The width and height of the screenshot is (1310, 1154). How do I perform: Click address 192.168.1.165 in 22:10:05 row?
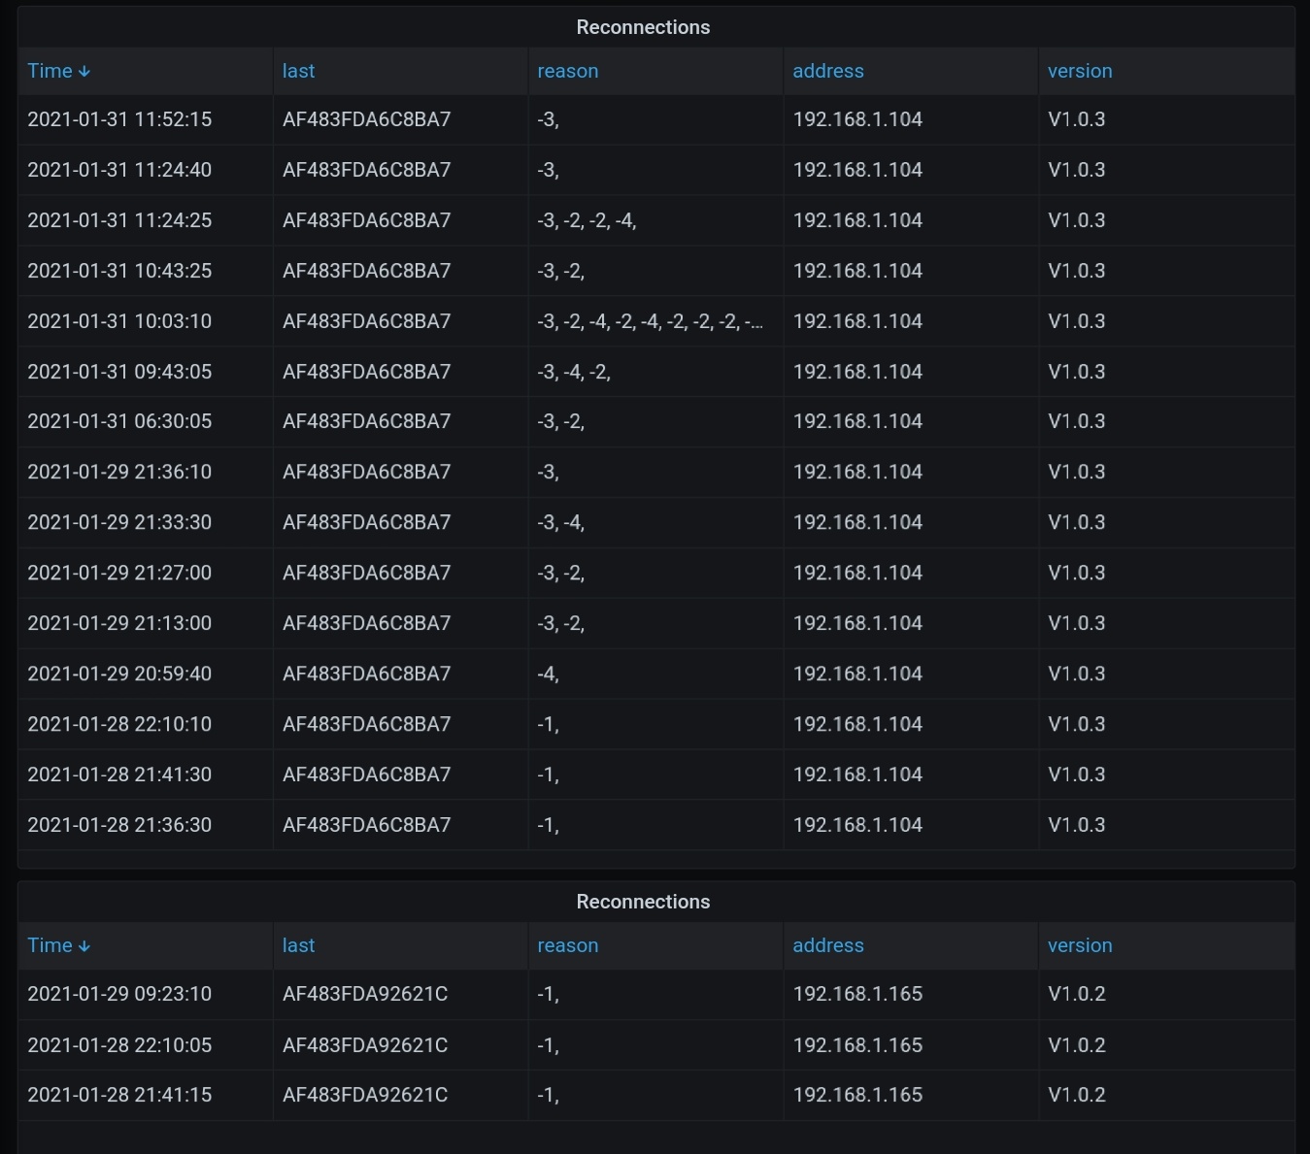857,1045
